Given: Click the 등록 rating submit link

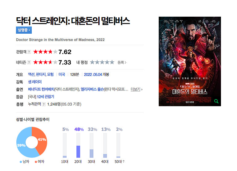Looking at the screenshot, I should pyautogui.click(x=121, y=62).
